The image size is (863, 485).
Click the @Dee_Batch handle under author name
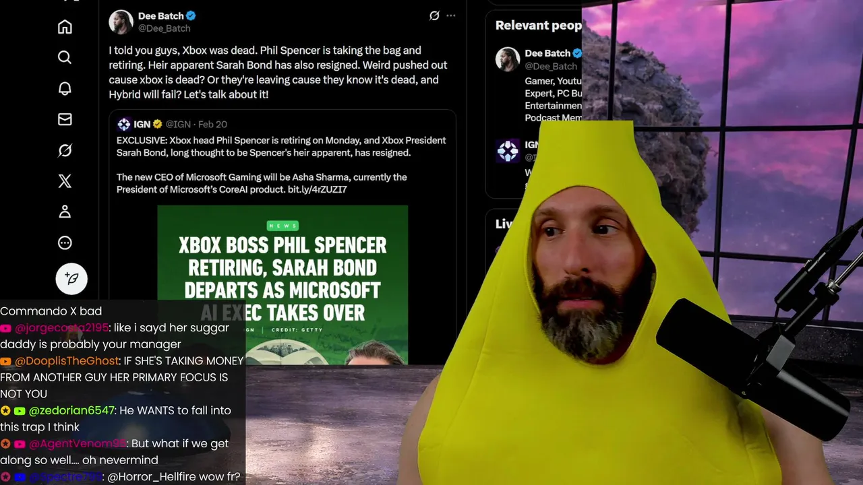165,28
